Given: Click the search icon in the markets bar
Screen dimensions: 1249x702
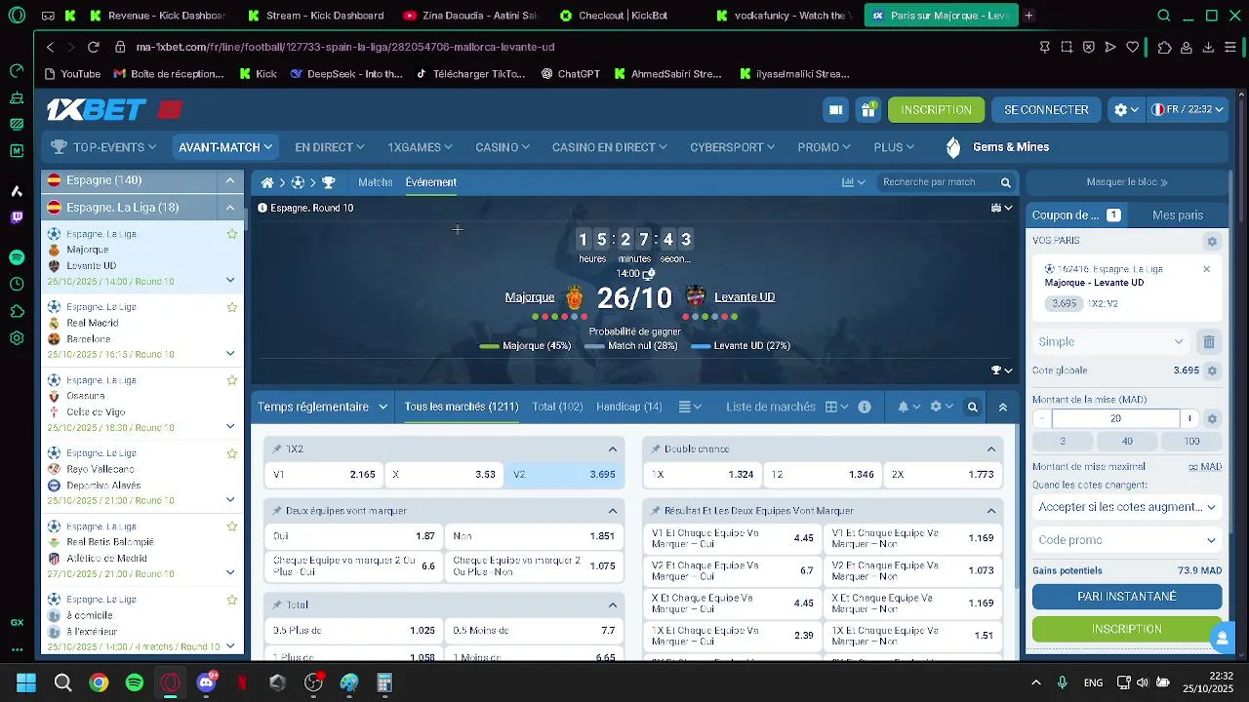Looking at the screenshot, I should pyautogui.click(x=972, y=407).
